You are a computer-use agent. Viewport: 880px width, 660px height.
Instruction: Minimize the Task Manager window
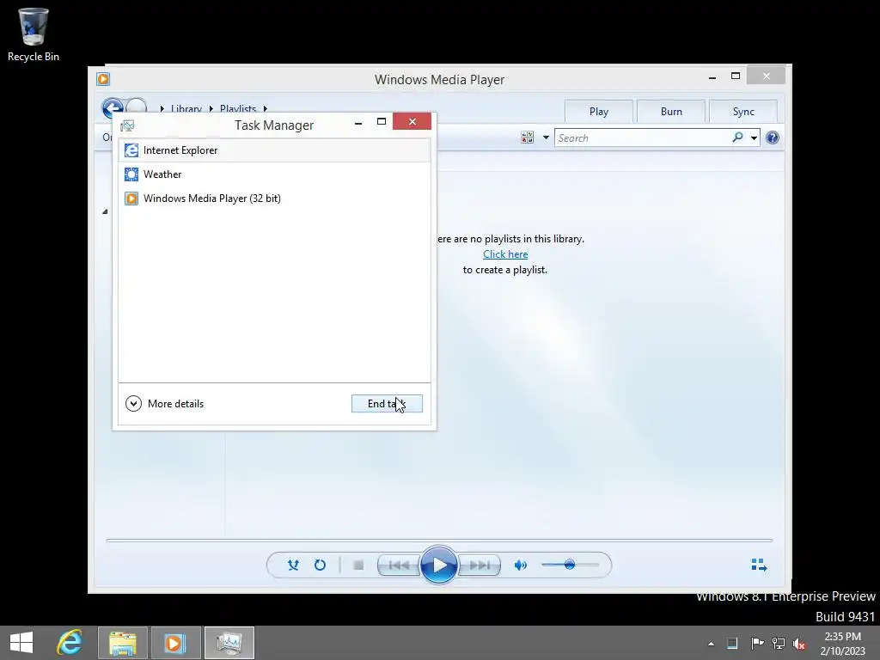358,122
